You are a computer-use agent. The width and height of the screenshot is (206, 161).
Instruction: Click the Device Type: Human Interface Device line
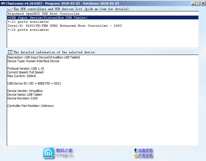pyautogui.click(x=33, y=61)
